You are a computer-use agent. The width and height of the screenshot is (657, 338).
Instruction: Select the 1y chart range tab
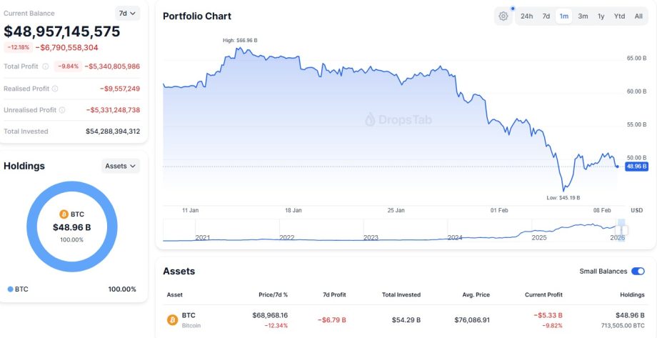tap(601, 16)
